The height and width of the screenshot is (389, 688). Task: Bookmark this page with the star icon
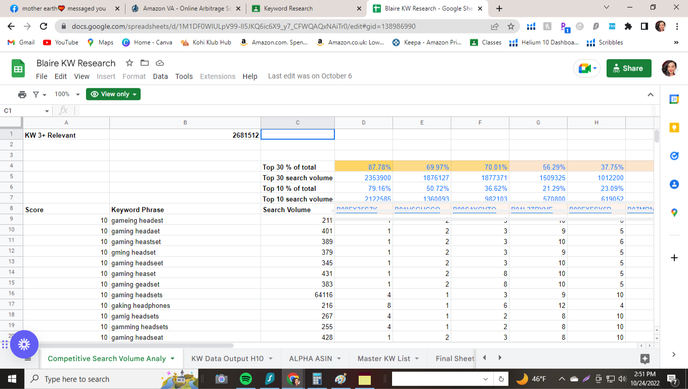(511, 26)
